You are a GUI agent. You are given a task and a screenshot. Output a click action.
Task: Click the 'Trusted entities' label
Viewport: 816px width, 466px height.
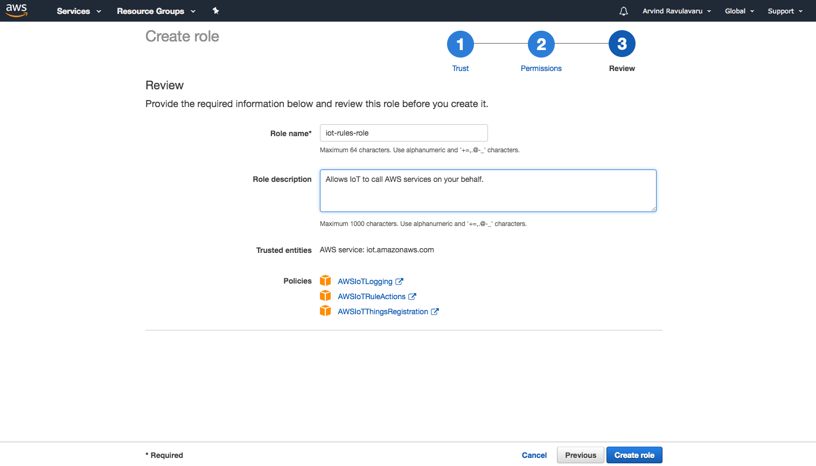tap(284, 250)
